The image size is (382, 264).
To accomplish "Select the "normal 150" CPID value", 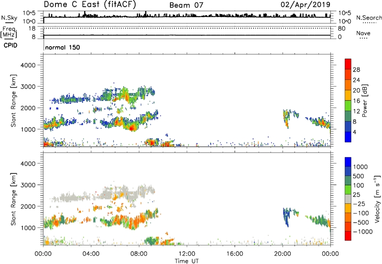I will [63, 47].
